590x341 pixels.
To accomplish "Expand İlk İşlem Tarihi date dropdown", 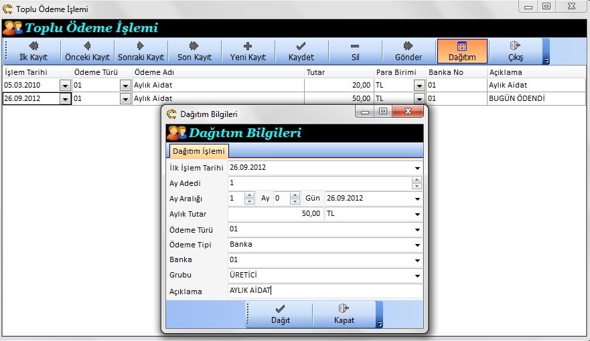I will (x=417, y=168).
